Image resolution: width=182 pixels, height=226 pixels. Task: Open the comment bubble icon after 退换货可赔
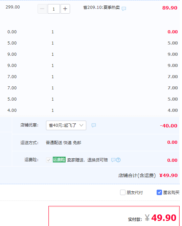pos(113,160)
